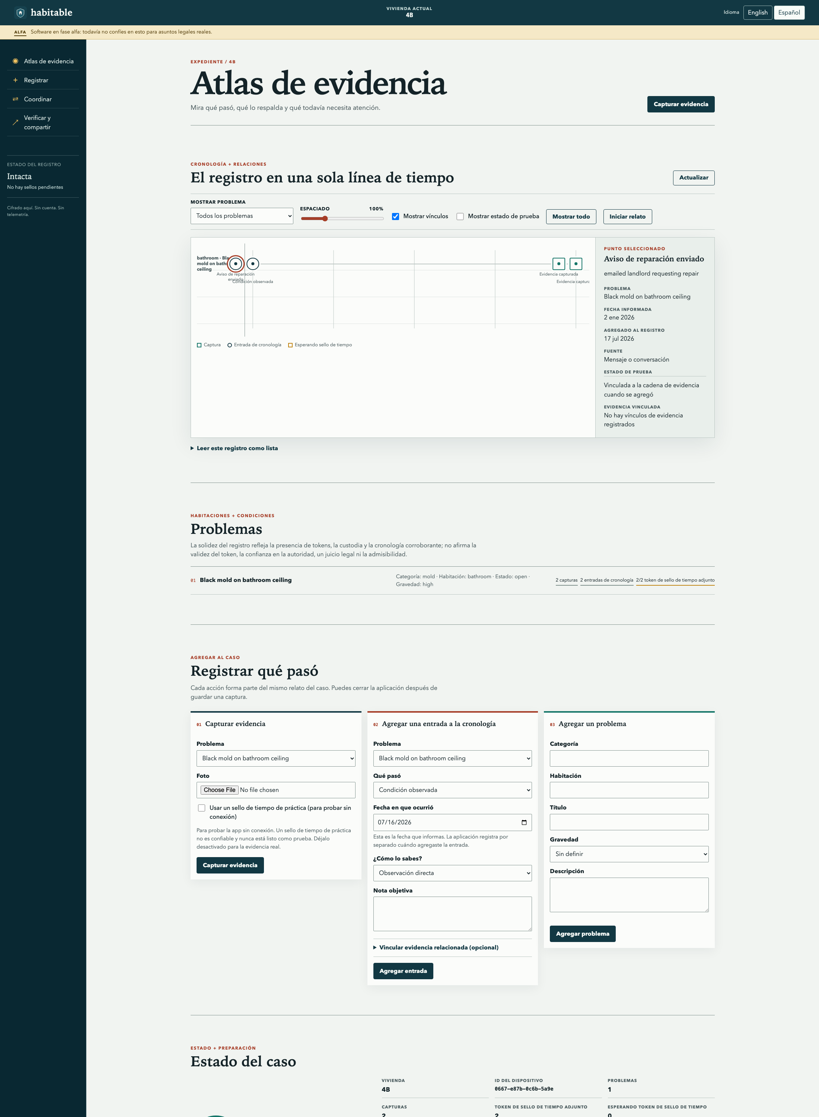Click the Actualizar button
The height and width of the screenshot is (1117, 819).
pos(694,178)
